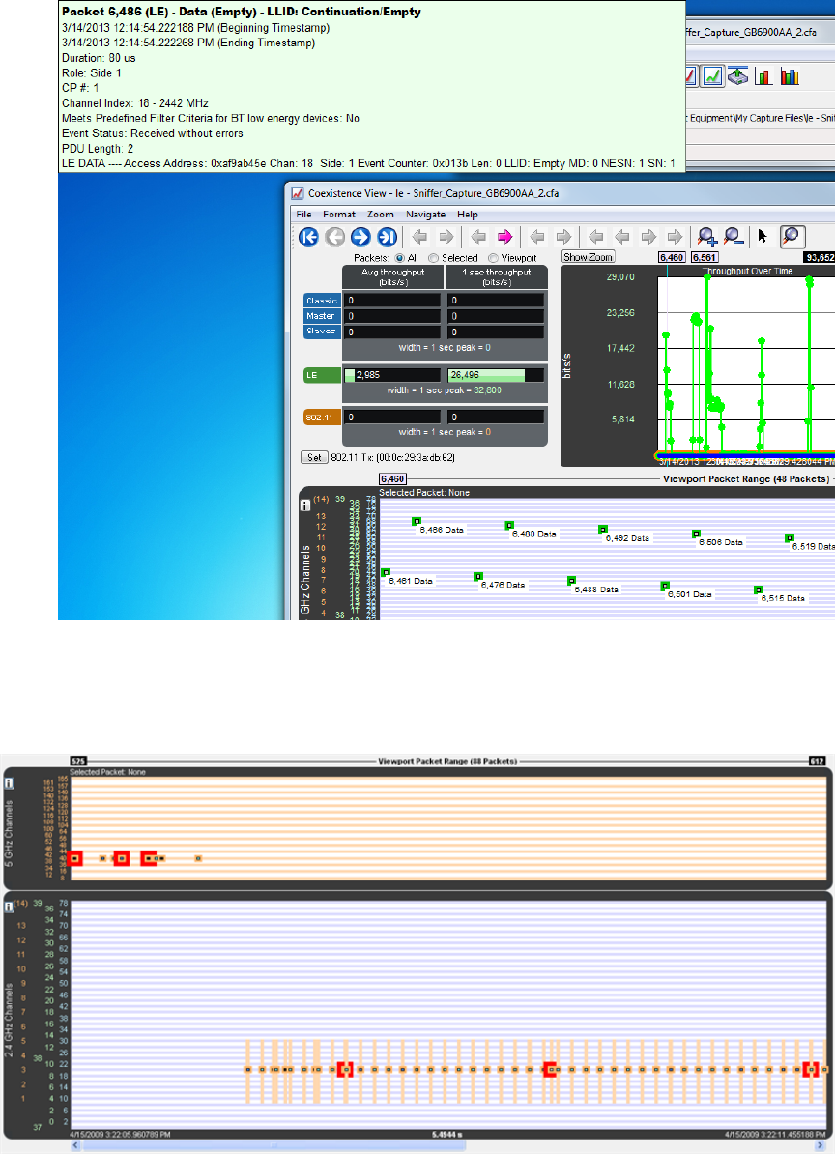
Task: Click the zoom out magnifier with minus
Action: 733,237
